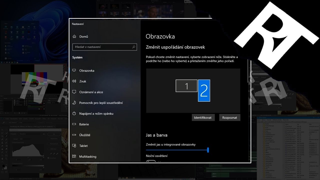Open the Oznámení a akce notification icon
The height and width of the screenshot is (180, 320).
[74, 92]
